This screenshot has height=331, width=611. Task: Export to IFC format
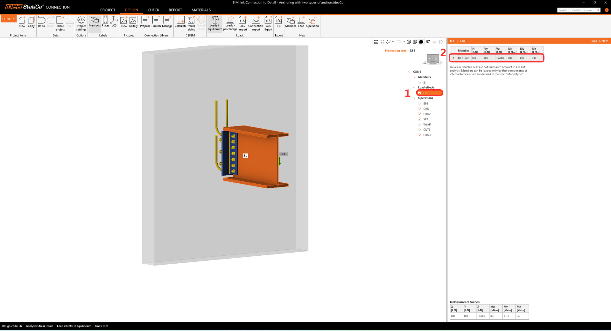(x=278, y=22)
